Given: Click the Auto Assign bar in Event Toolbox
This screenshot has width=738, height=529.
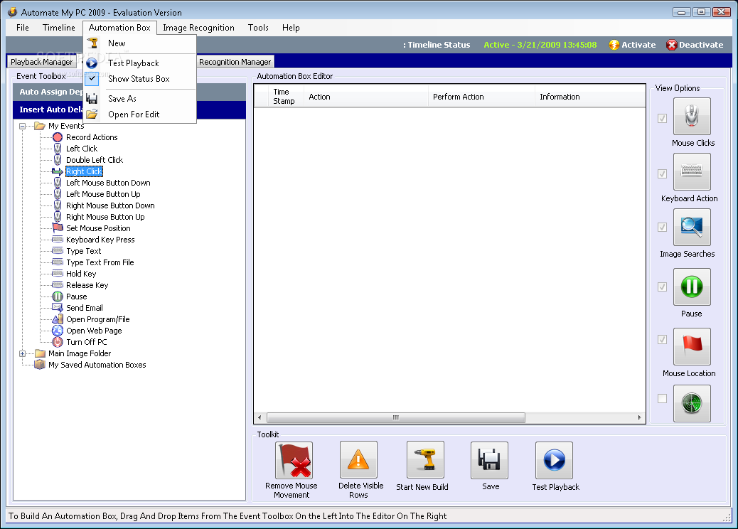Looking at the screenshot, I should [x=48, y=92].
